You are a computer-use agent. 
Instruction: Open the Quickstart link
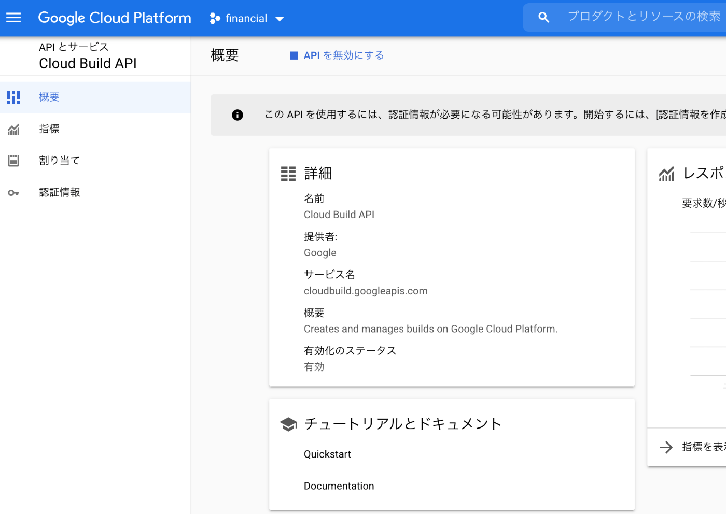click(327, 454)
